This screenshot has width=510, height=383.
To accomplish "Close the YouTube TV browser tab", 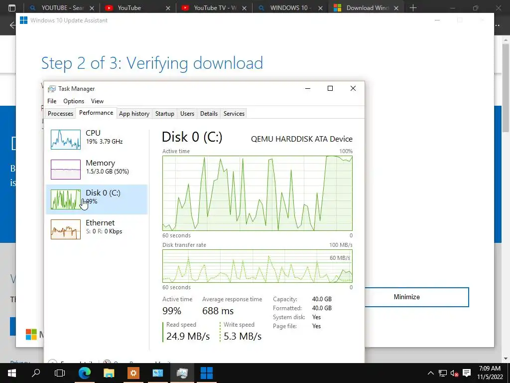I will coord(244,8).
